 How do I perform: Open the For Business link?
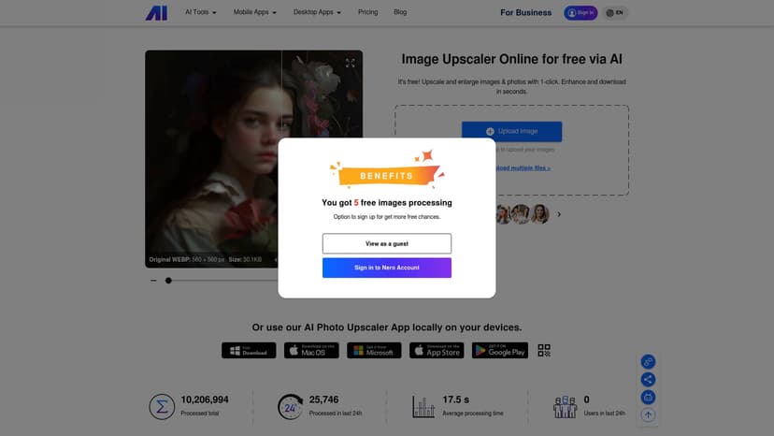pyautogui.click(x=525, y=13)
